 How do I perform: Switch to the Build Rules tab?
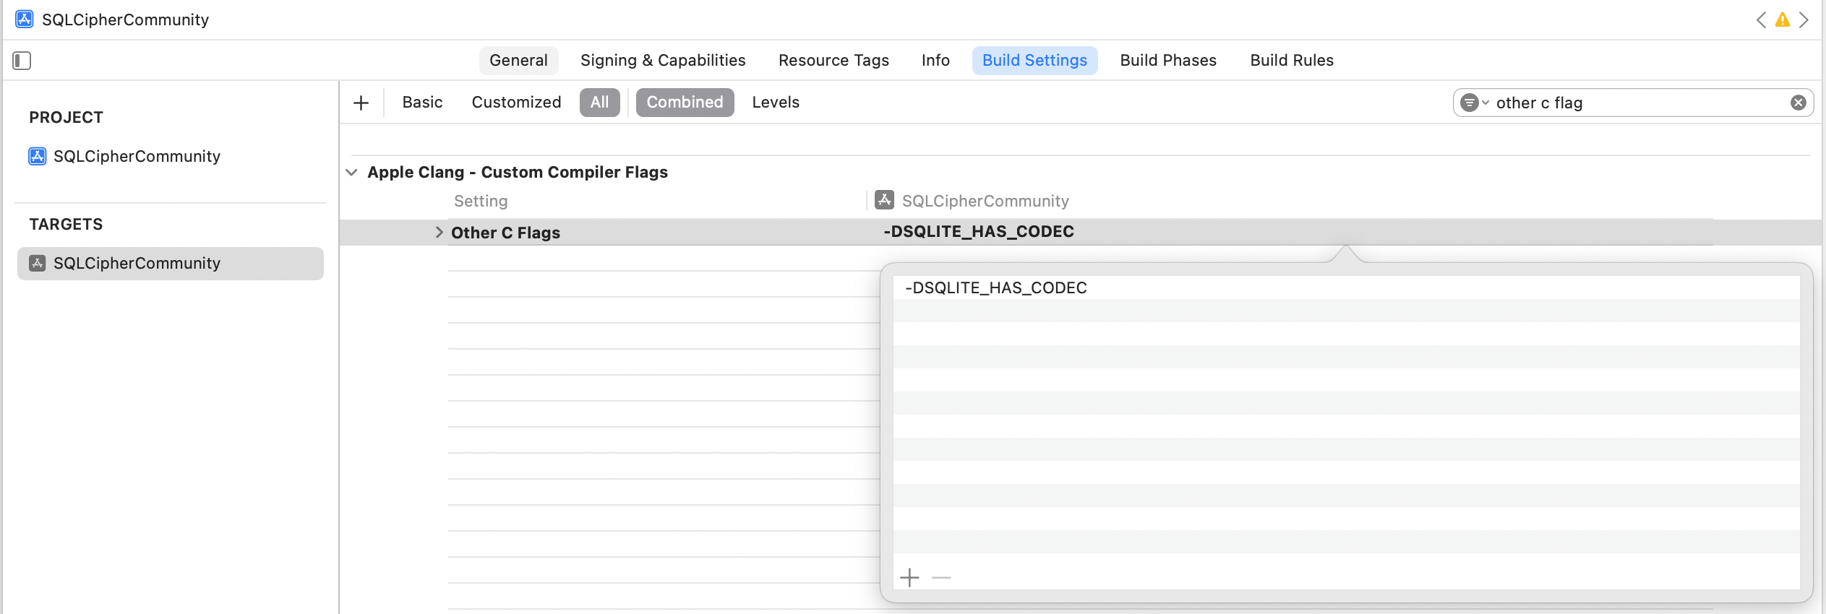point(1292,61)
